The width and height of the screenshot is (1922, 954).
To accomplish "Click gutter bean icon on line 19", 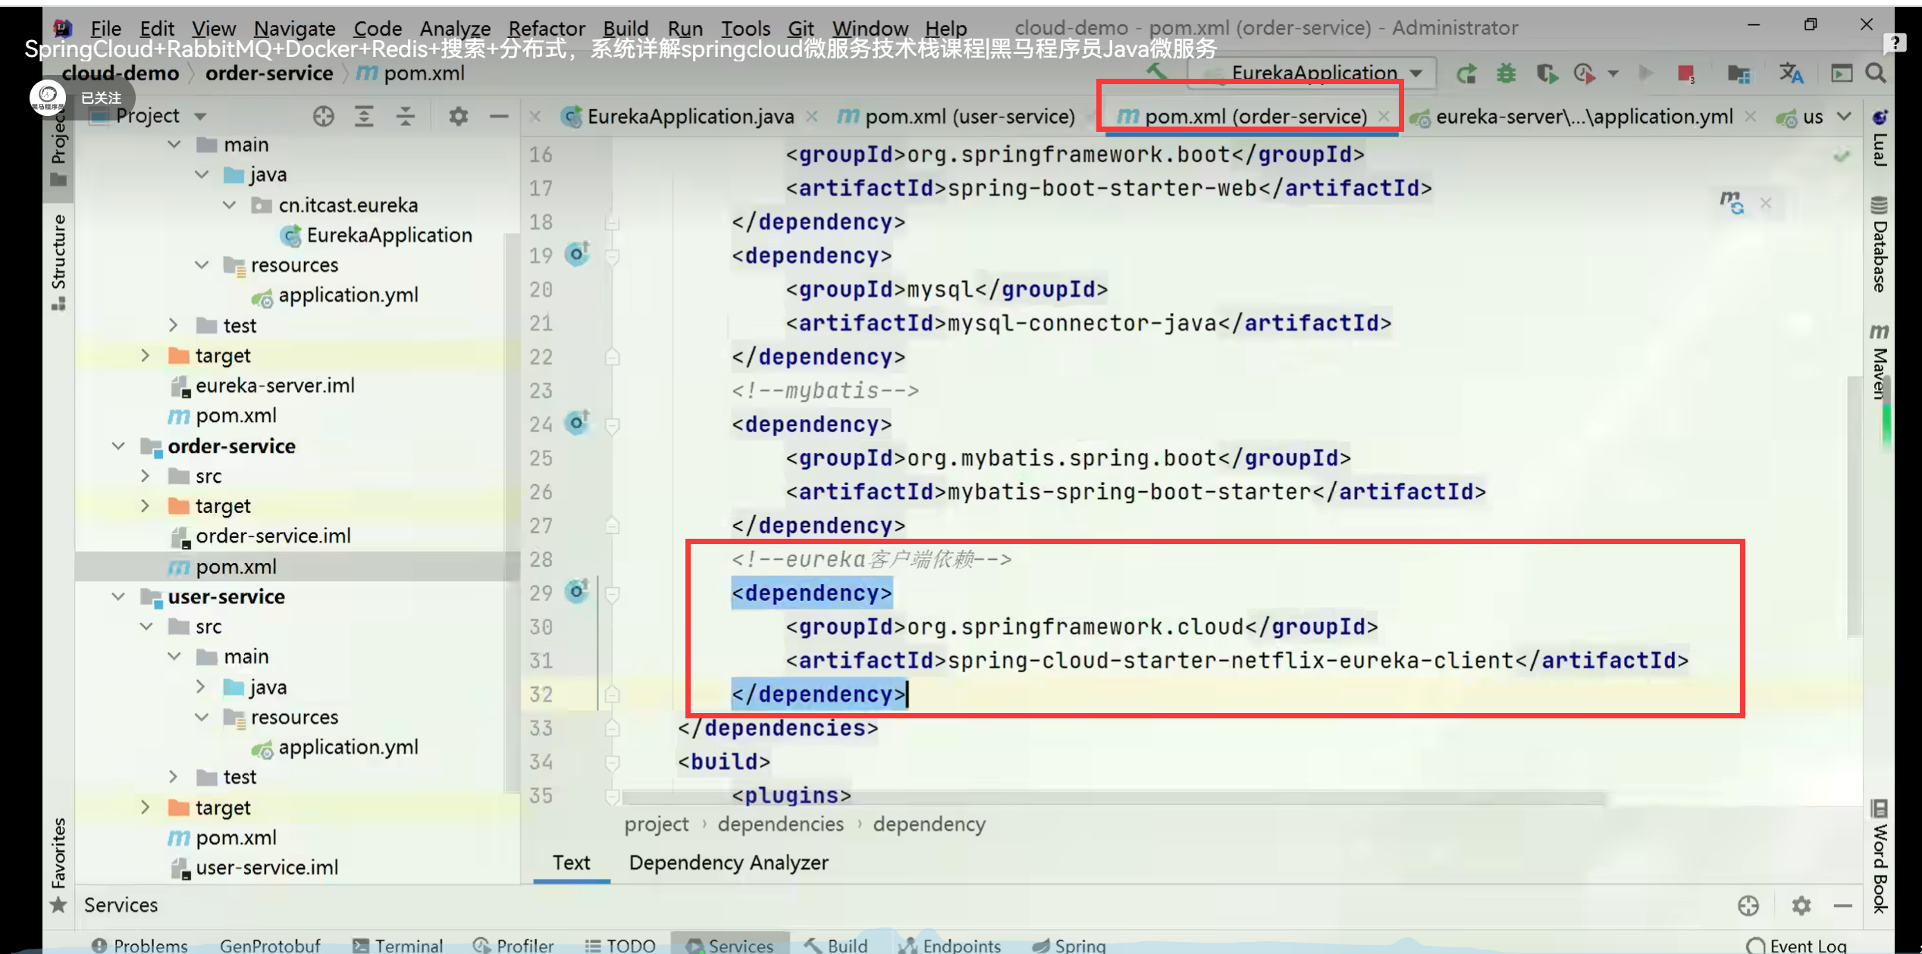I will point(577,255).
